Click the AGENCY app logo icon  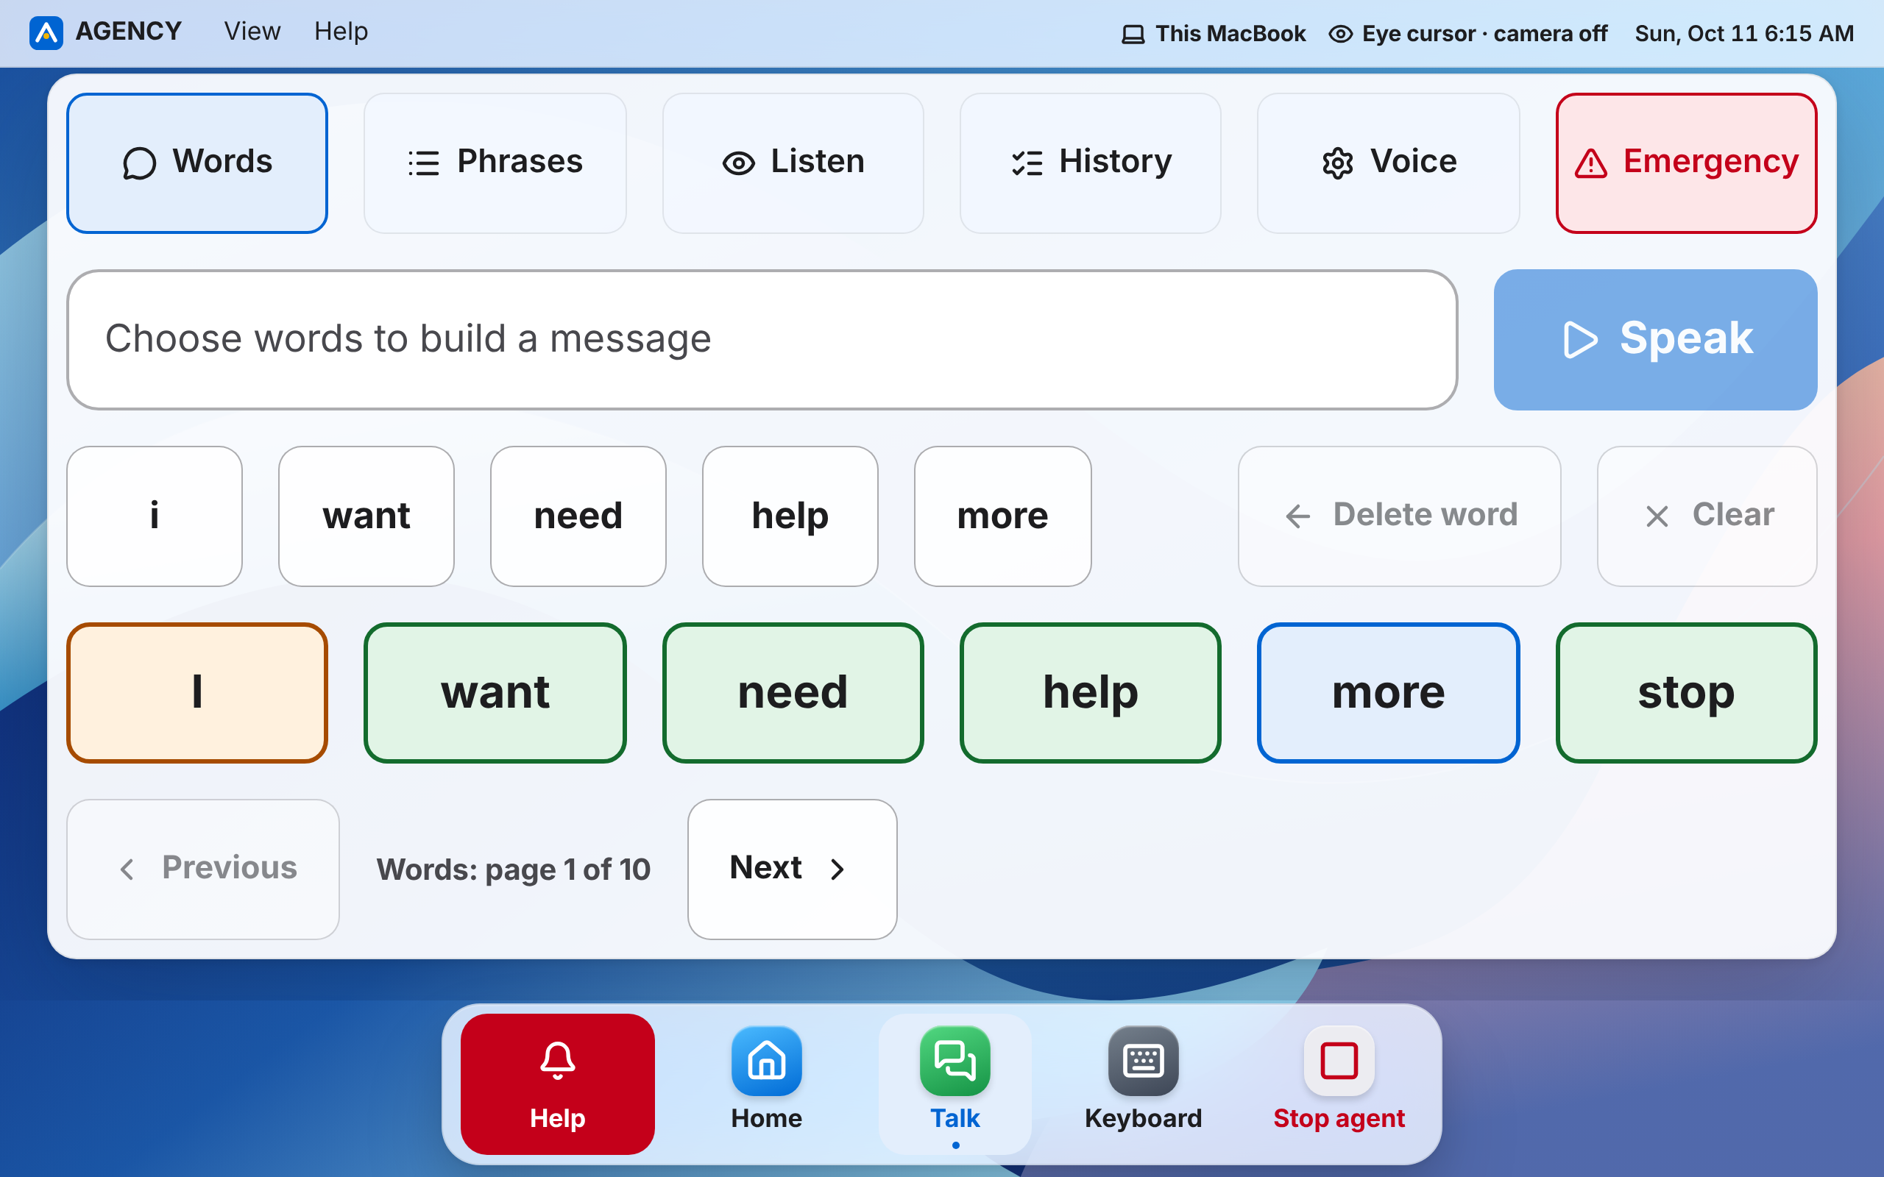point(46,32)
